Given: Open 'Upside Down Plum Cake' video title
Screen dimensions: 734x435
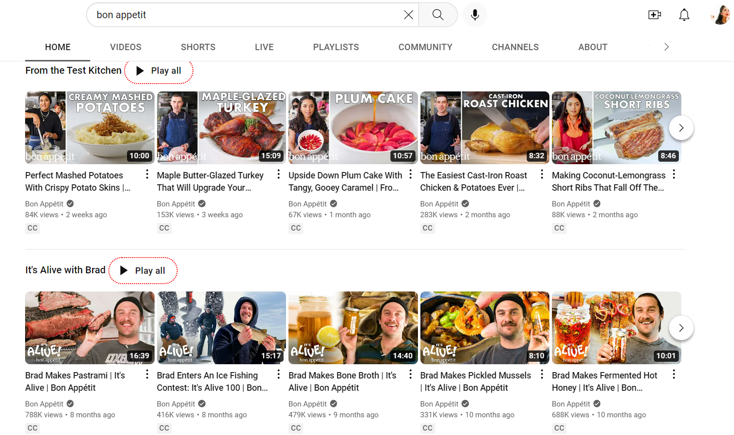Looking at the screenshot, I should pos(345,181).
